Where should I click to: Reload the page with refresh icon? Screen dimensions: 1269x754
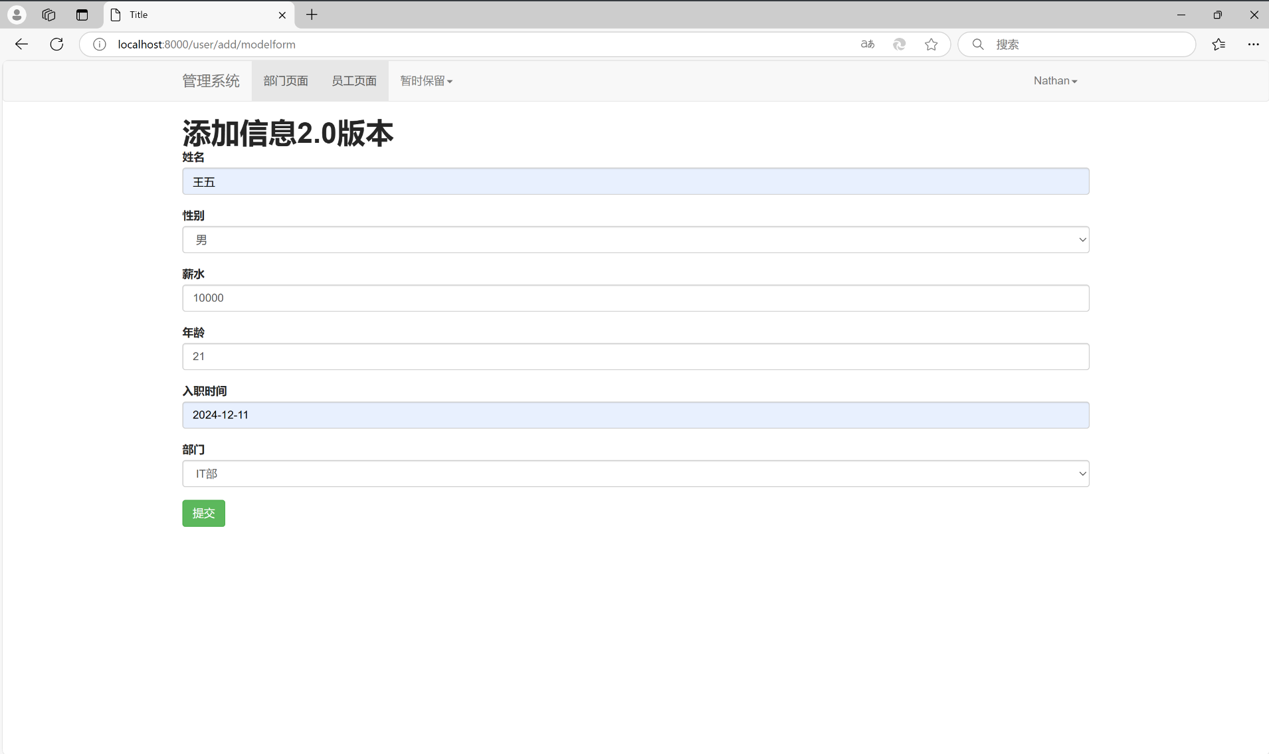pyautogui.click(x=57, y=45)
